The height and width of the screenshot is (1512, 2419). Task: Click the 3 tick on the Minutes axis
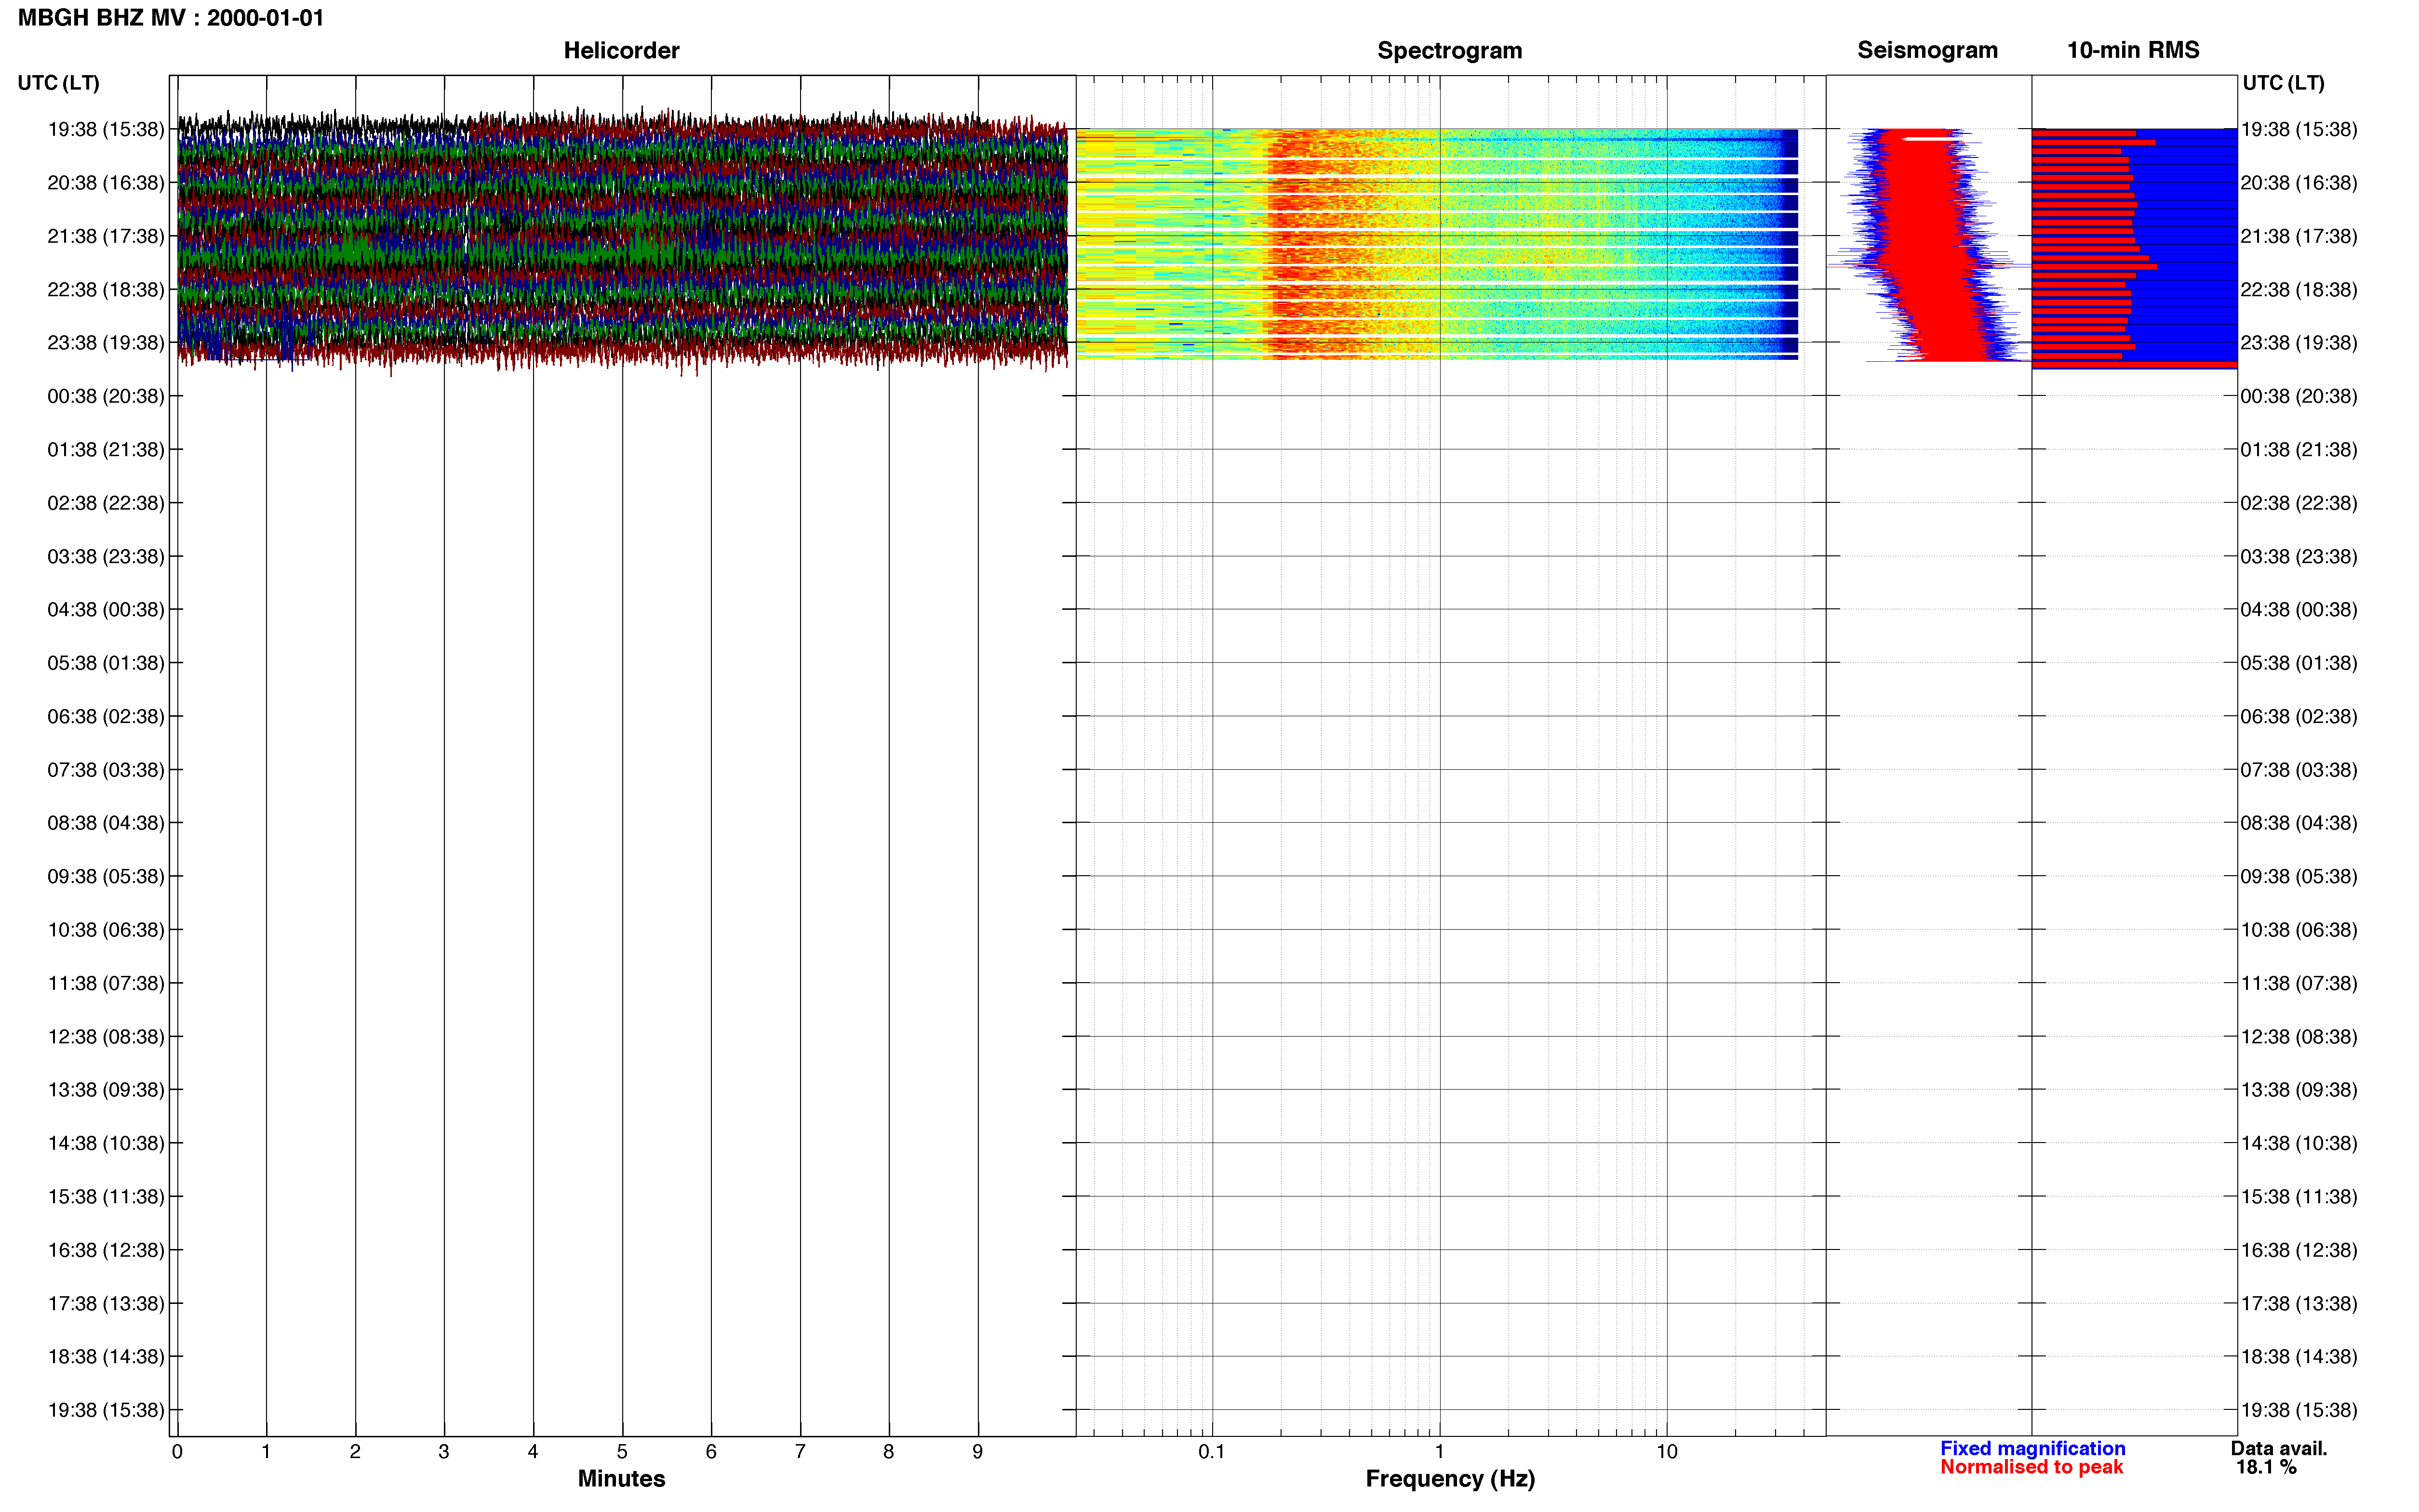point(444,1452)
